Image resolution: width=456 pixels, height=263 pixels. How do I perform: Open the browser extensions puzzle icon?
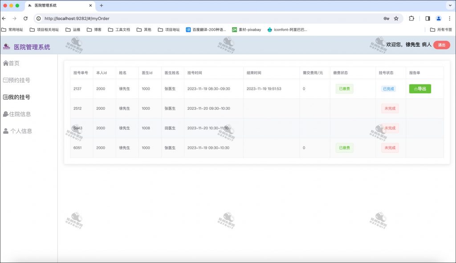coord(411,19)
